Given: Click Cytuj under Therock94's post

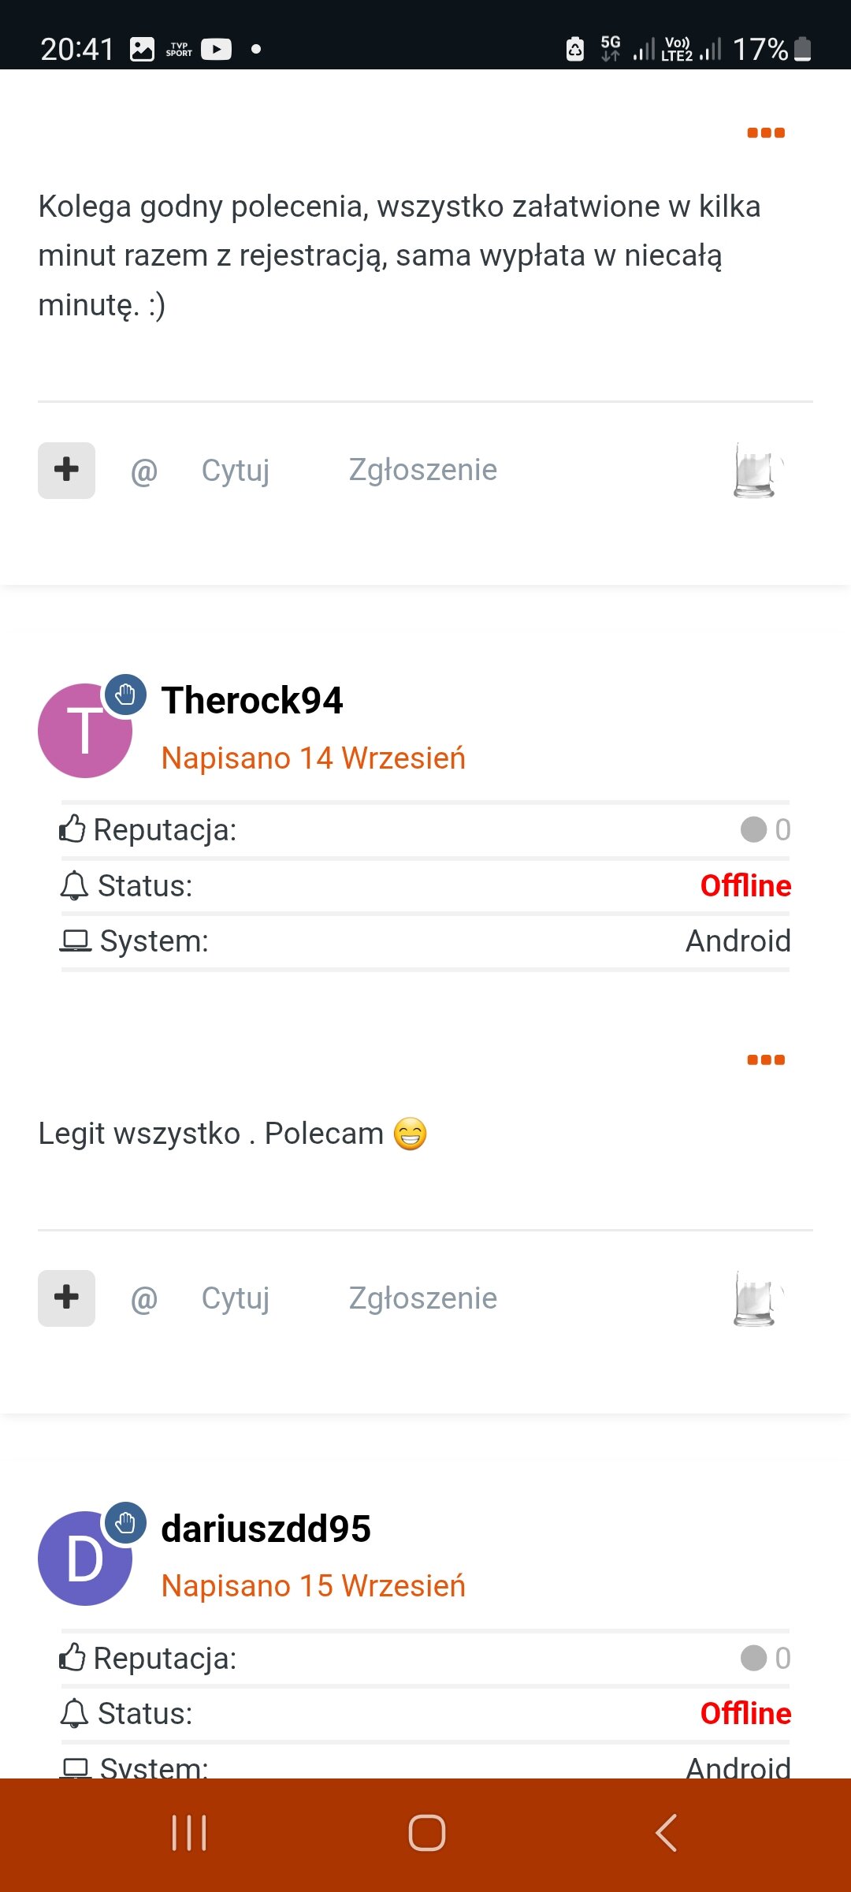Looking at the screenshot, I should click(x=235, y=1298).
